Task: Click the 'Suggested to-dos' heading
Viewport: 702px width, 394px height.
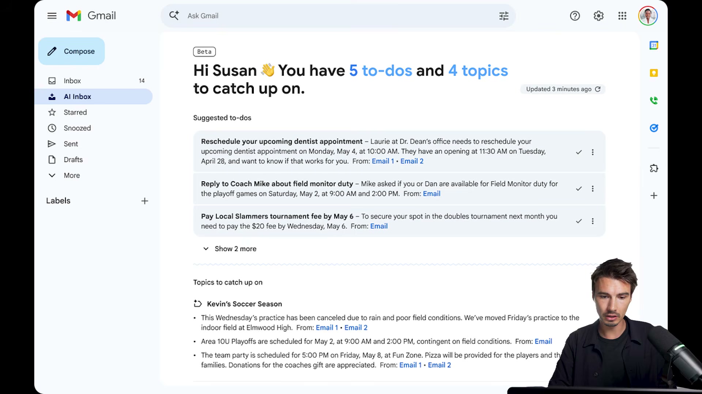Action: (x=222, y=118)
